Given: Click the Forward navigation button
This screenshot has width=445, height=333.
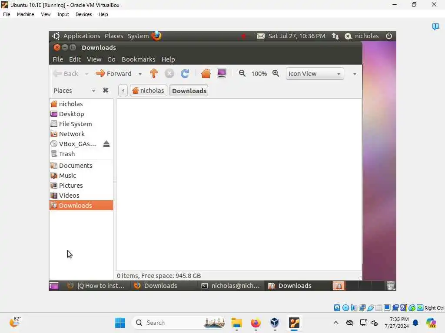Looking at the screenshot, I should (114, 74).
